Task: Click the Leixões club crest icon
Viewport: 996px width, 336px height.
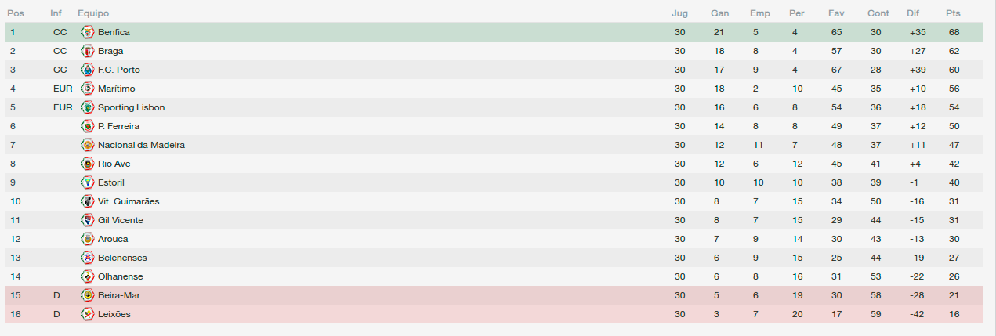Action: tap(88, 314)
